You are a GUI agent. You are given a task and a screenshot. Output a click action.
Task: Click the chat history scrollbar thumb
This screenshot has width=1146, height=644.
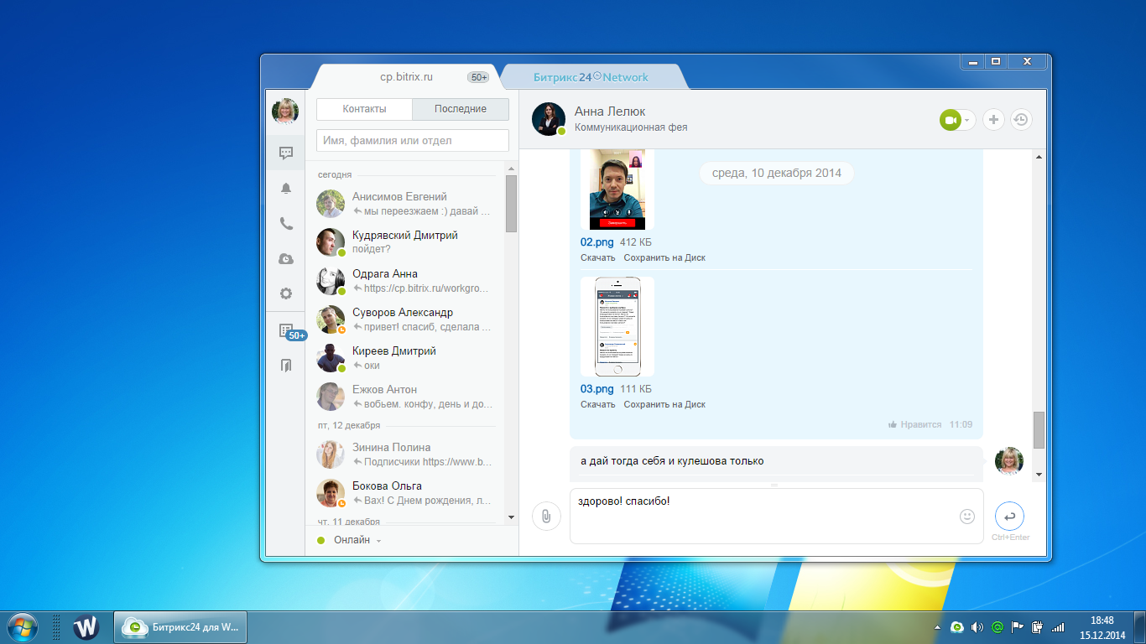(x=1039, y=430)
